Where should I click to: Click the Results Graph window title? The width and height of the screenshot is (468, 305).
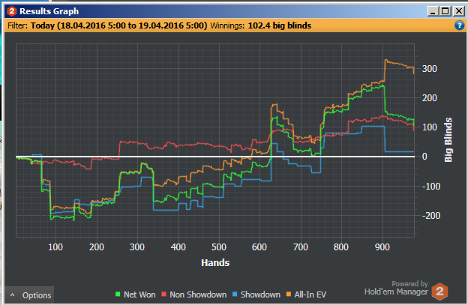tap(49, 11)
